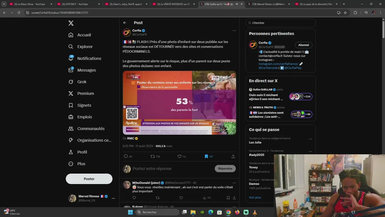Share MikeDonald's comment
The image size is (385, 217).
click(234, 198)
